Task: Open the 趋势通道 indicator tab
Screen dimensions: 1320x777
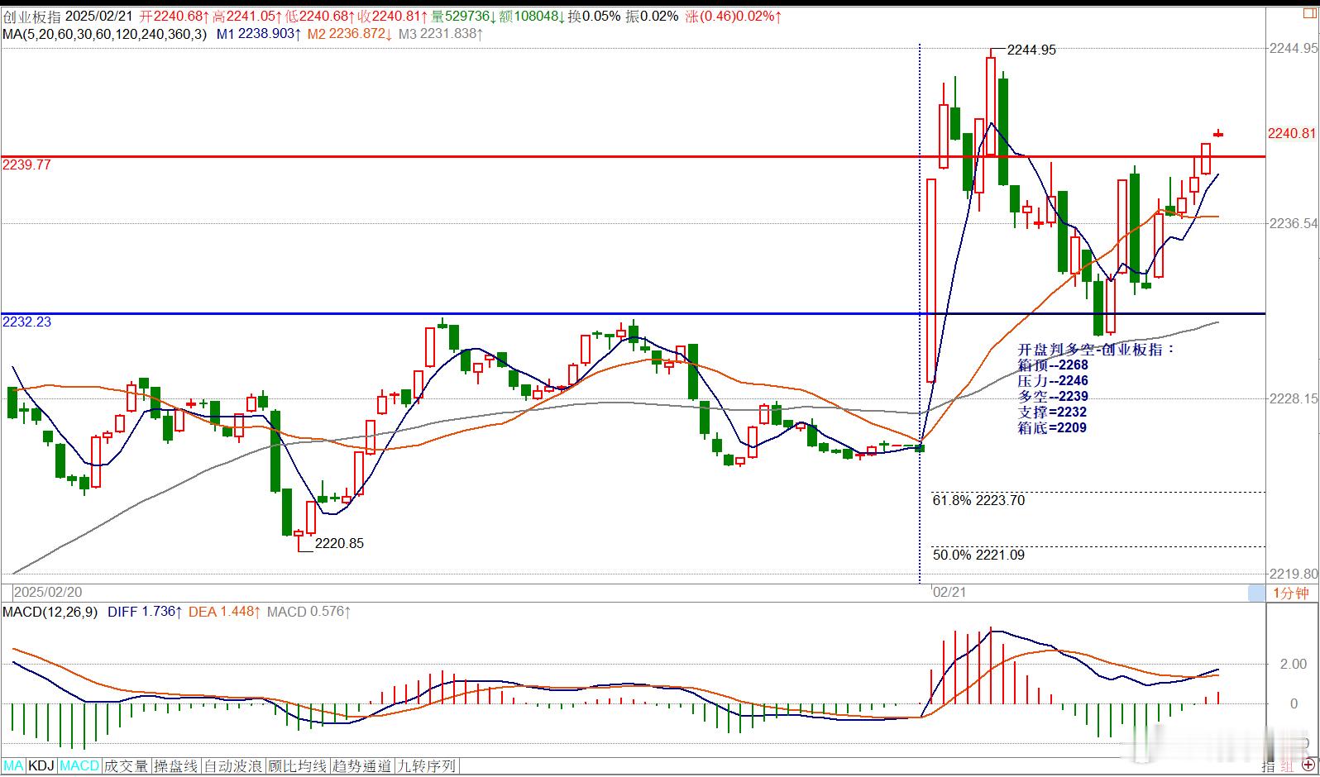Action: pos(362,766)
